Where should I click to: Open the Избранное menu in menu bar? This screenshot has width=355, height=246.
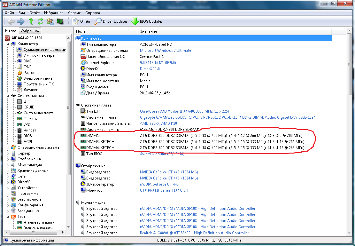(54, 13)
